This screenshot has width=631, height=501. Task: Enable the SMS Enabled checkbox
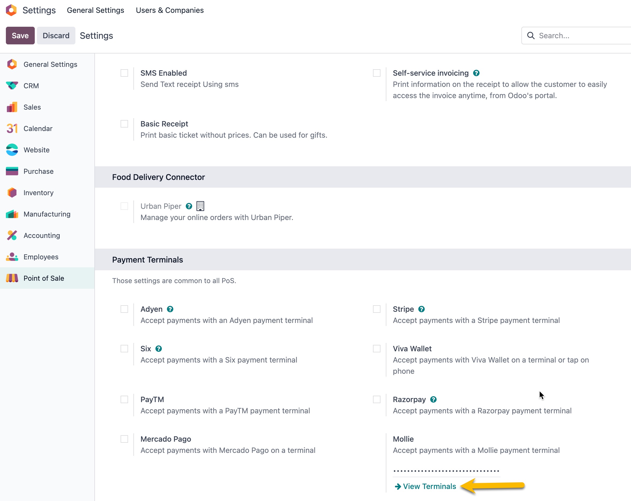pos(124,73)
